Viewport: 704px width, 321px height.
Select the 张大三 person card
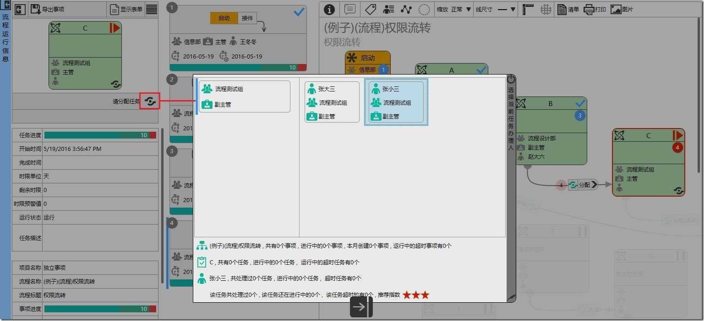point(332,102)
